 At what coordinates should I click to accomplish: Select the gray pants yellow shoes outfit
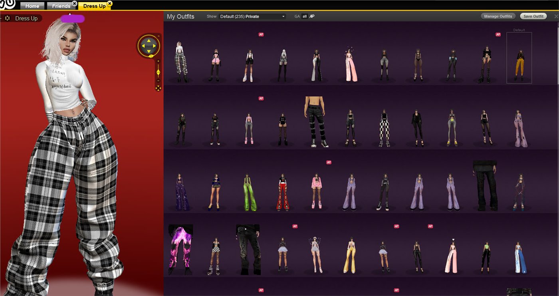pos(452,127)
